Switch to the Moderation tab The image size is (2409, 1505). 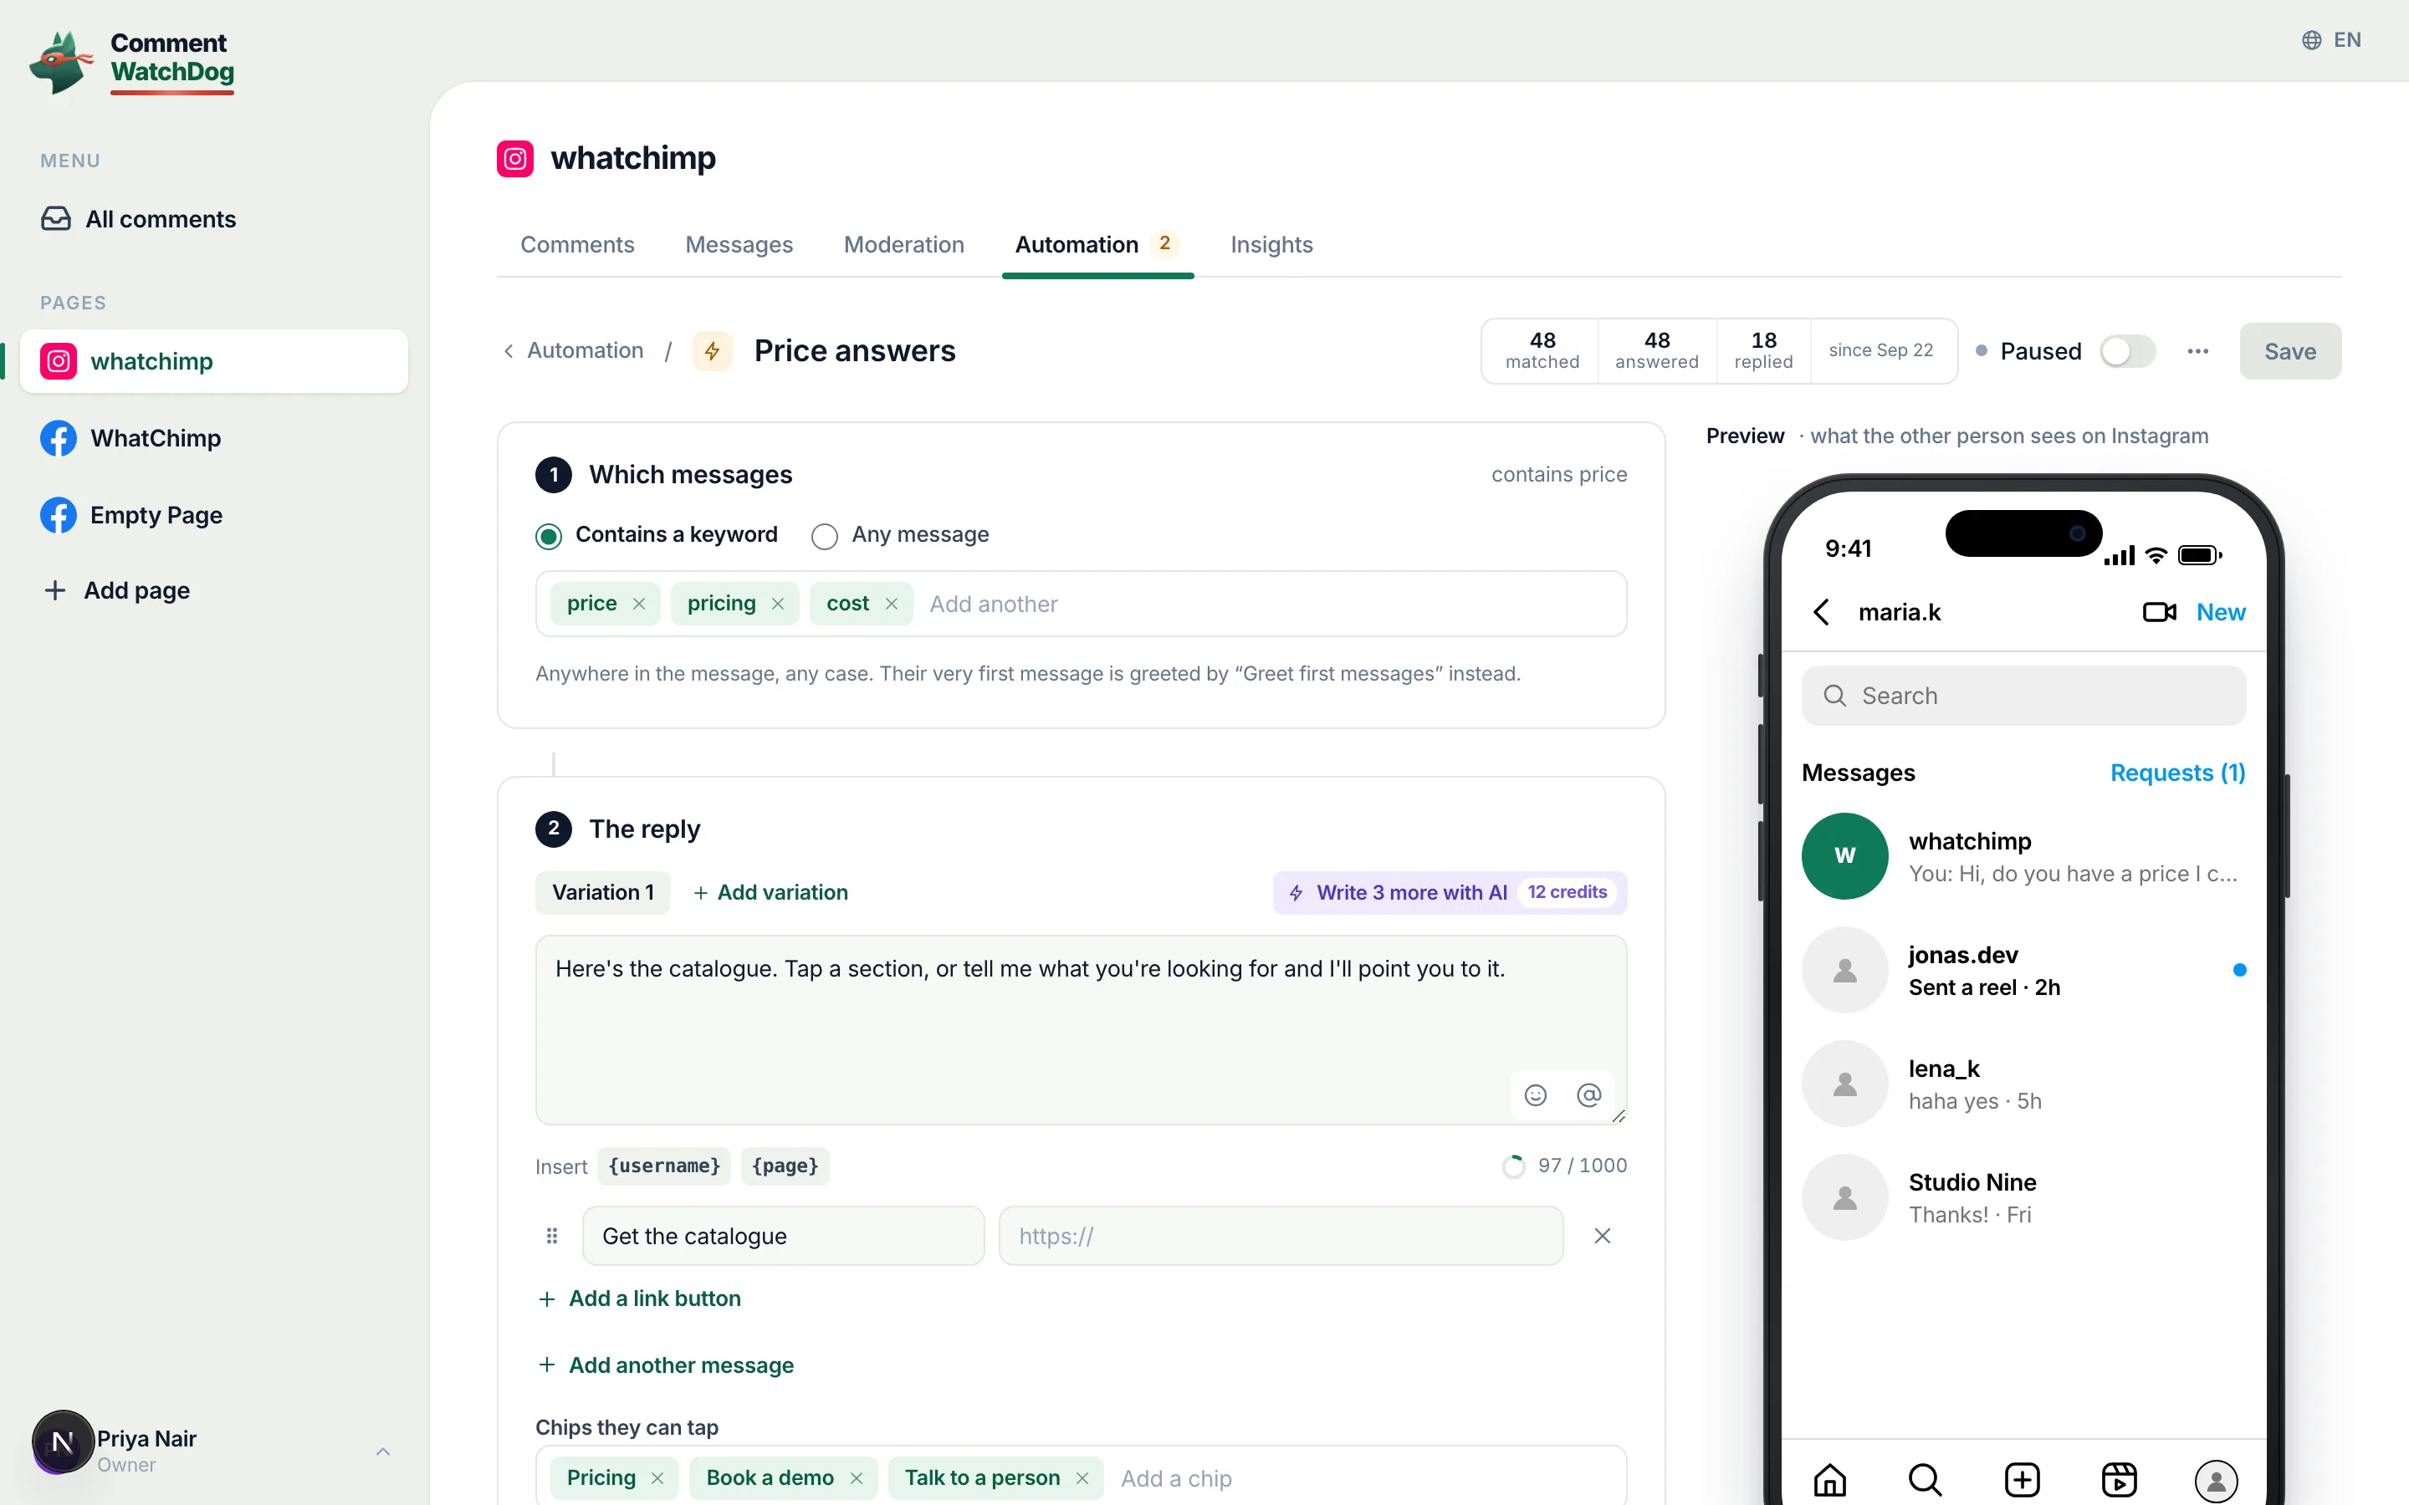(x=904, y=245)
